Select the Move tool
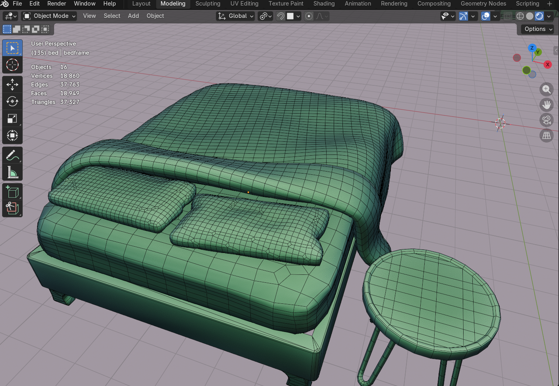 (x=12, y=84)
